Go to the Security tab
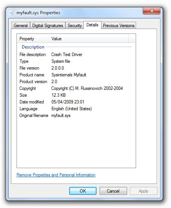Viewport: 171px width, 208px height. point(75,26)
